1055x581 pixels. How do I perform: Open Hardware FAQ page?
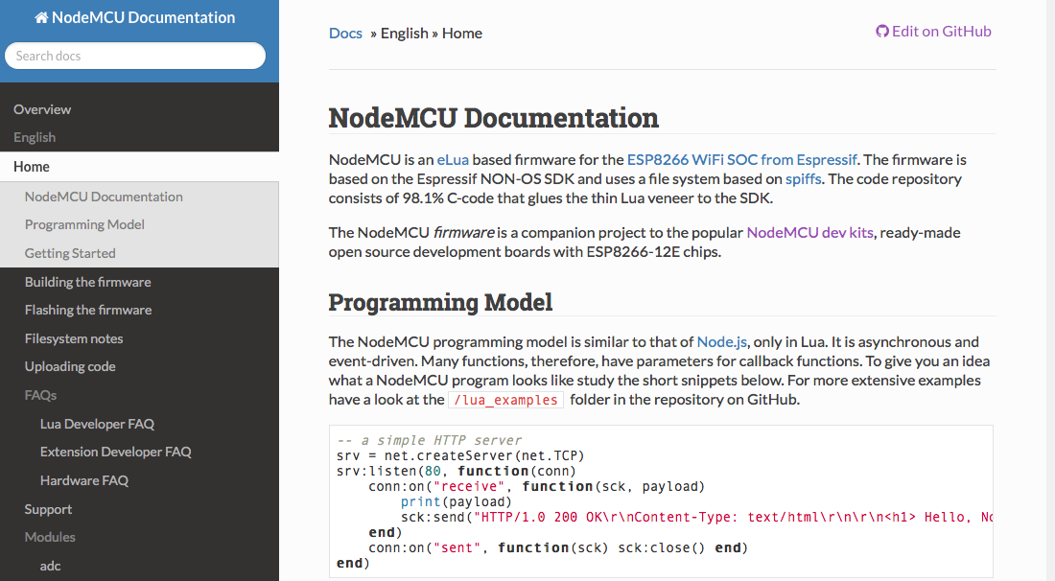84,480
